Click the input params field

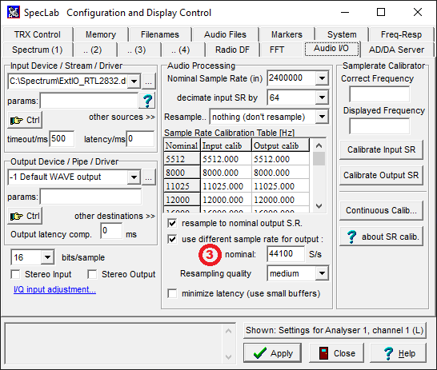click(89, 101)
